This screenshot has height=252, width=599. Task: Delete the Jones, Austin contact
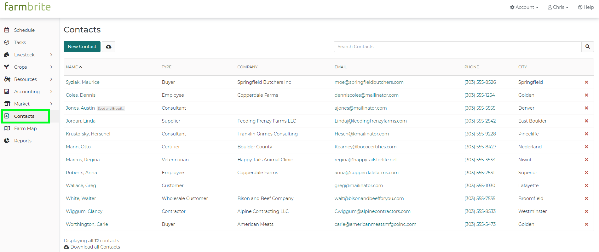point(586,108)
